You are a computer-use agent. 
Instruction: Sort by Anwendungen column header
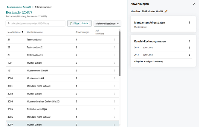point(83,32)
